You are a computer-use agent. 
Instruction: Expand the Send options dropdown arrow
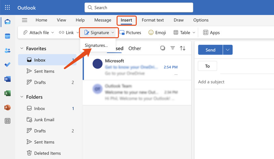pos(228,50)
